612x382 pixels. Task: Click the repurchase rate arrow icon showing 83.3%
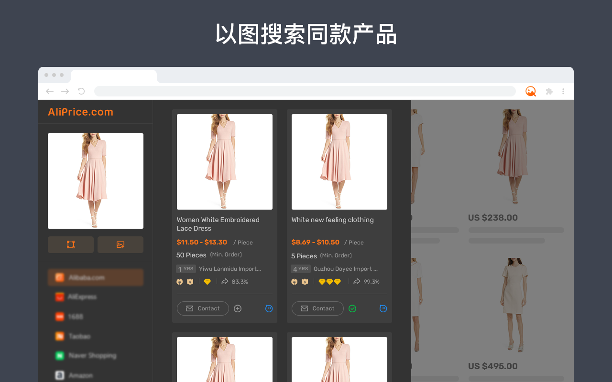[224, 281]
